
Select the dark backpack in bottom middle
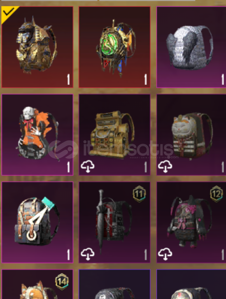tap(114, 284)
